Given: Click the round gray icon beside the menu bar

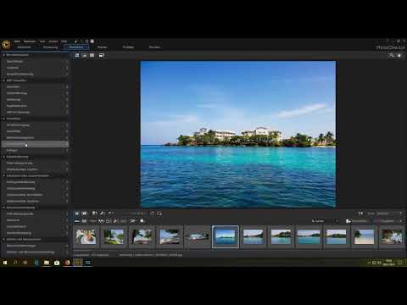Looking at the screenshot, I should [x=92, y=42].
